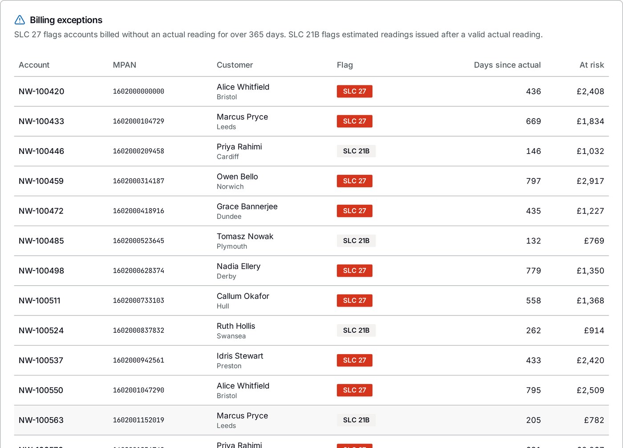This screenshot has width=623, height=448.
Task: Select the 669 days since actual value
Action: click(534, 121)
